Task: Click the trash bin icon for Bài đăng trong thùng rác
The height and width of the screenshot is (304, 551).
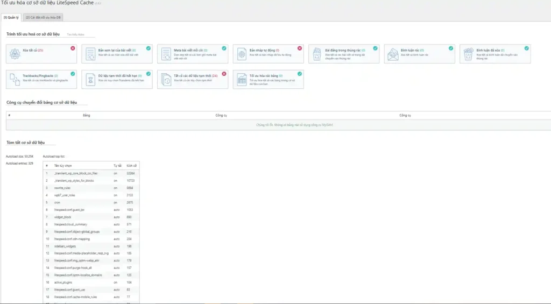Action: pos(317,54)
